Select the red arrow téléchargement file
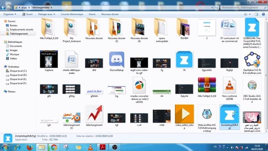 pyautogui.click(x=94, y=114)
